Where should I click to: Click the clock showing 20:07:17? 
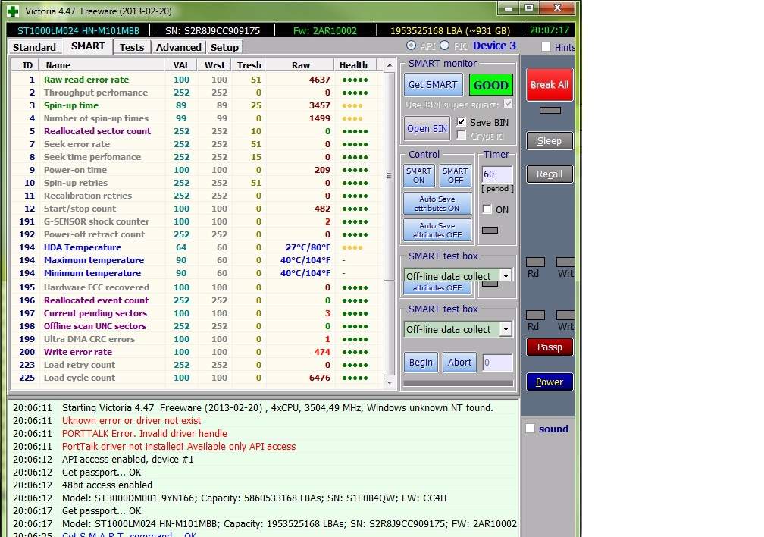(x=549, y=30)
